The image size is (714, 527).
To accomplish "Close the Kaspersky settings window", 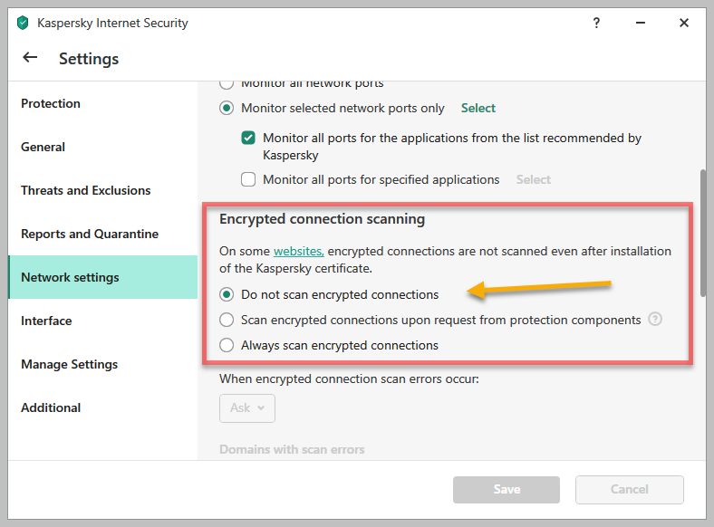I will [684, 23].
